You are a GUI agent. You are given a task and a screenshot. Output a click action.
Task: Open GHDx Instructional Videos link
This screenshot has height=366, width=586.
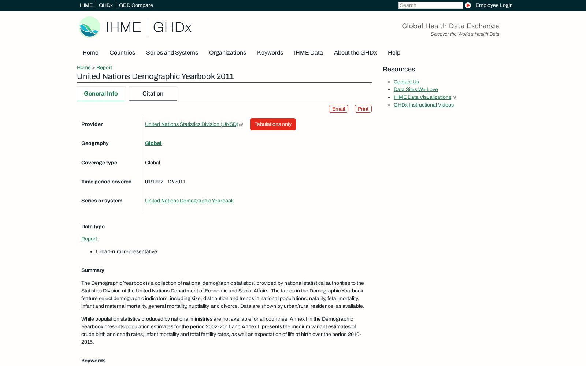tap(424, 105)
